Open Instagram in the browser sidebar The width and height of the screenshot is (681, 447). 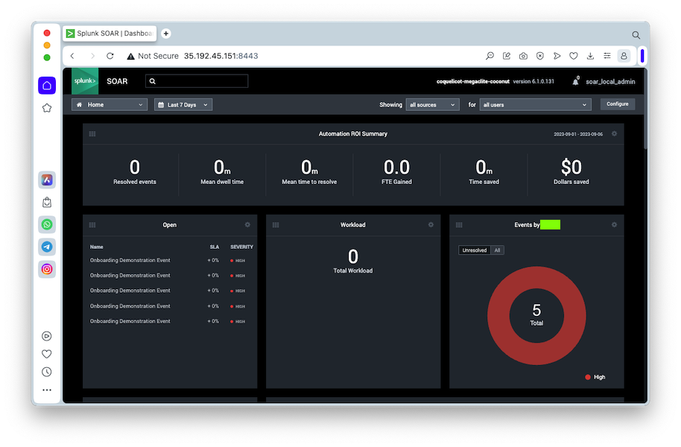[47, 270]
